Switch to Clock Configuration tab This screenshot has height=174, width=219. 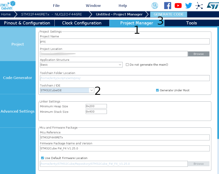click(82, 23)
